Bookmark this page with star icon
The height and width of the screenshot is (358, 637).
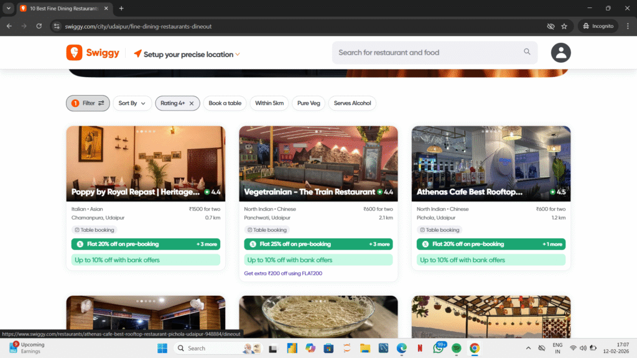[x=564, y=26]
